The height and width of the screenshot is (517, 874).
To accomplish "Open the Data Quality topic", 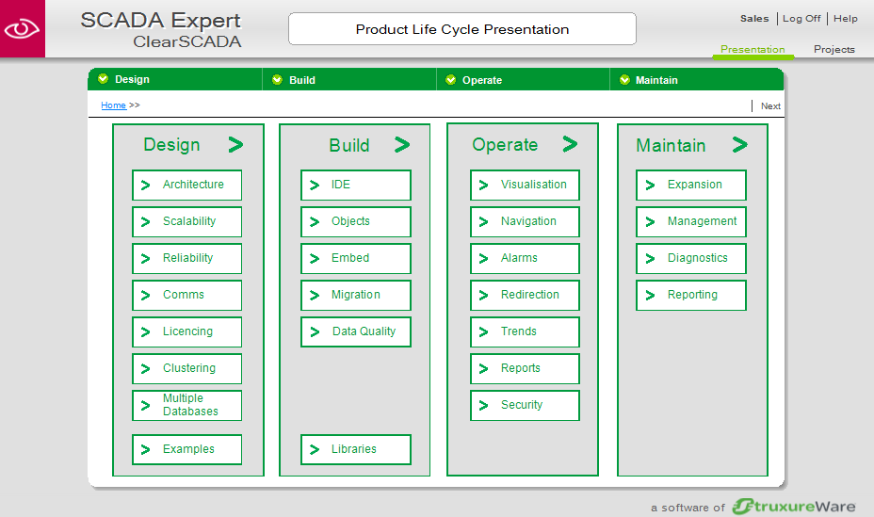I will [356, 332].
